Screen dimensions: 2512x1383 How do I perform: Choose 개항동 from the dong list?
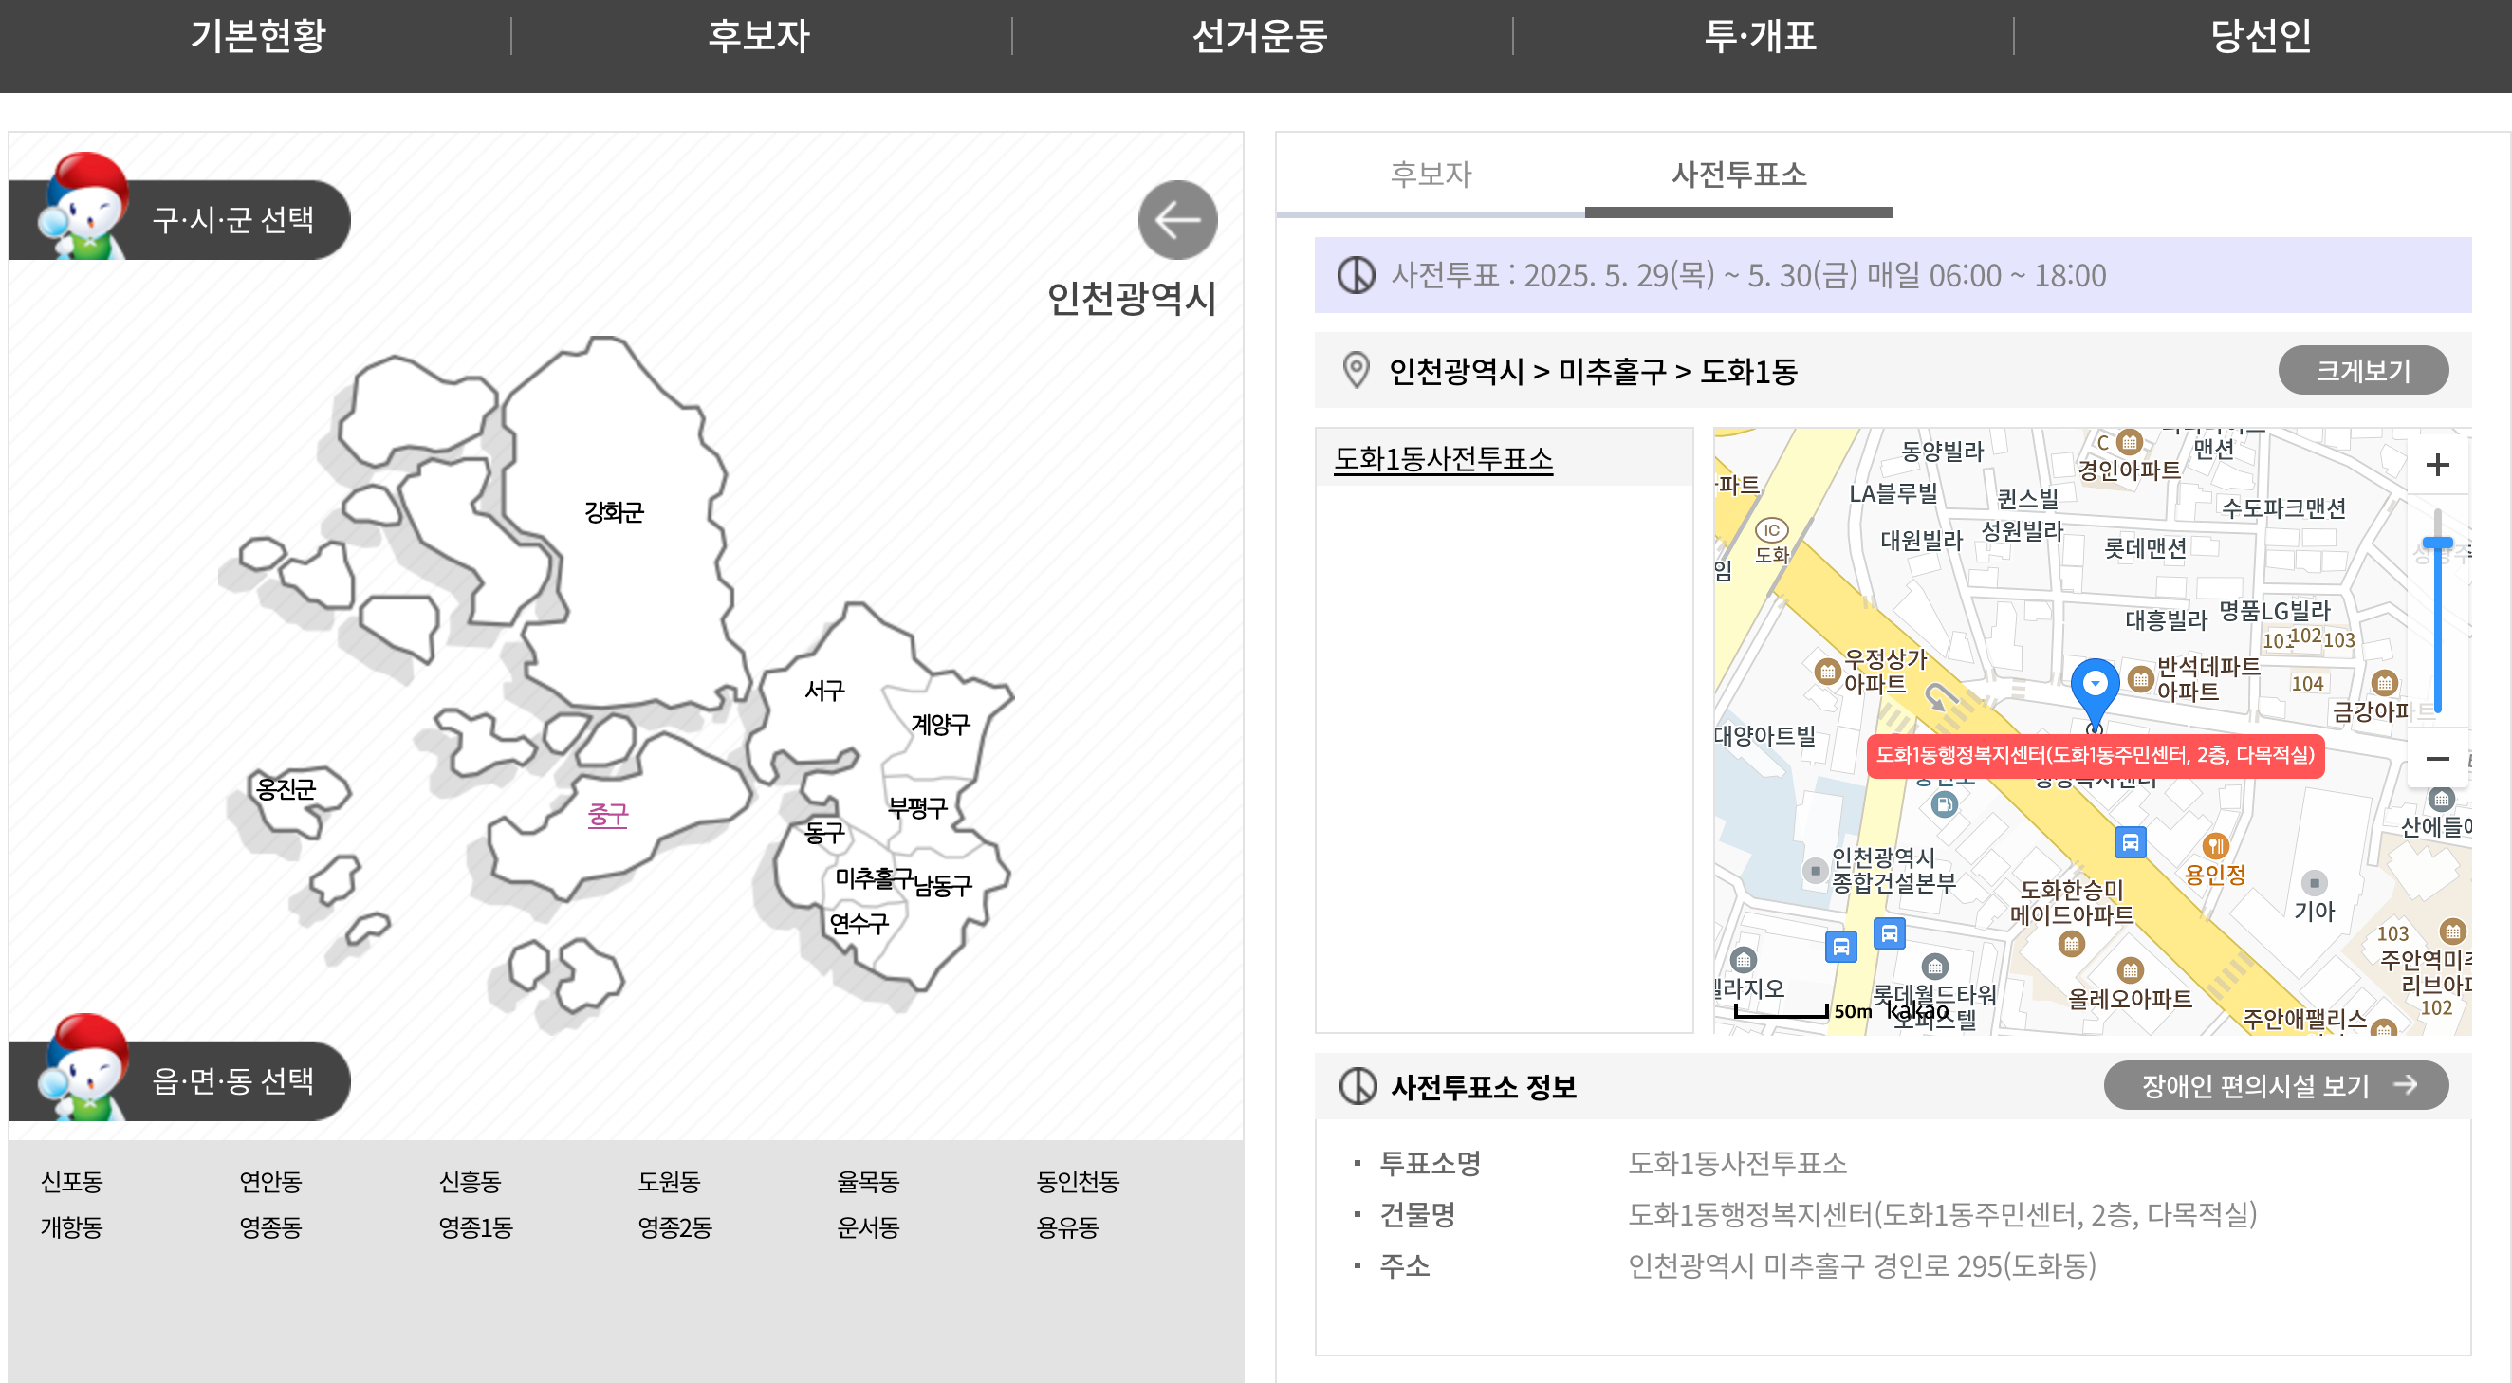click(x=71, y=1226)
